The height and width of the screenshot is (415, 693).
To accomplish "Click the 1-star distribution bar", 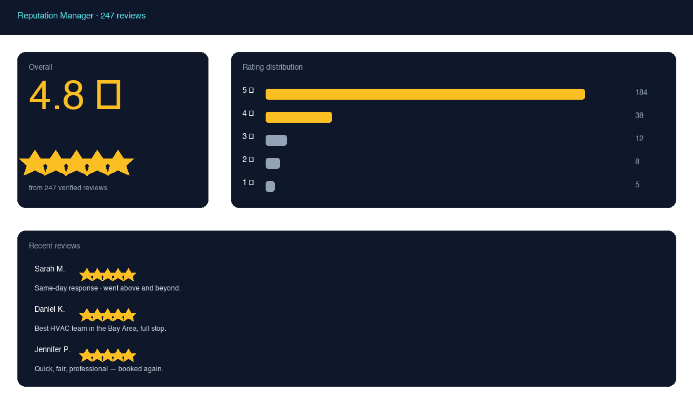I will tap(270, 186).
